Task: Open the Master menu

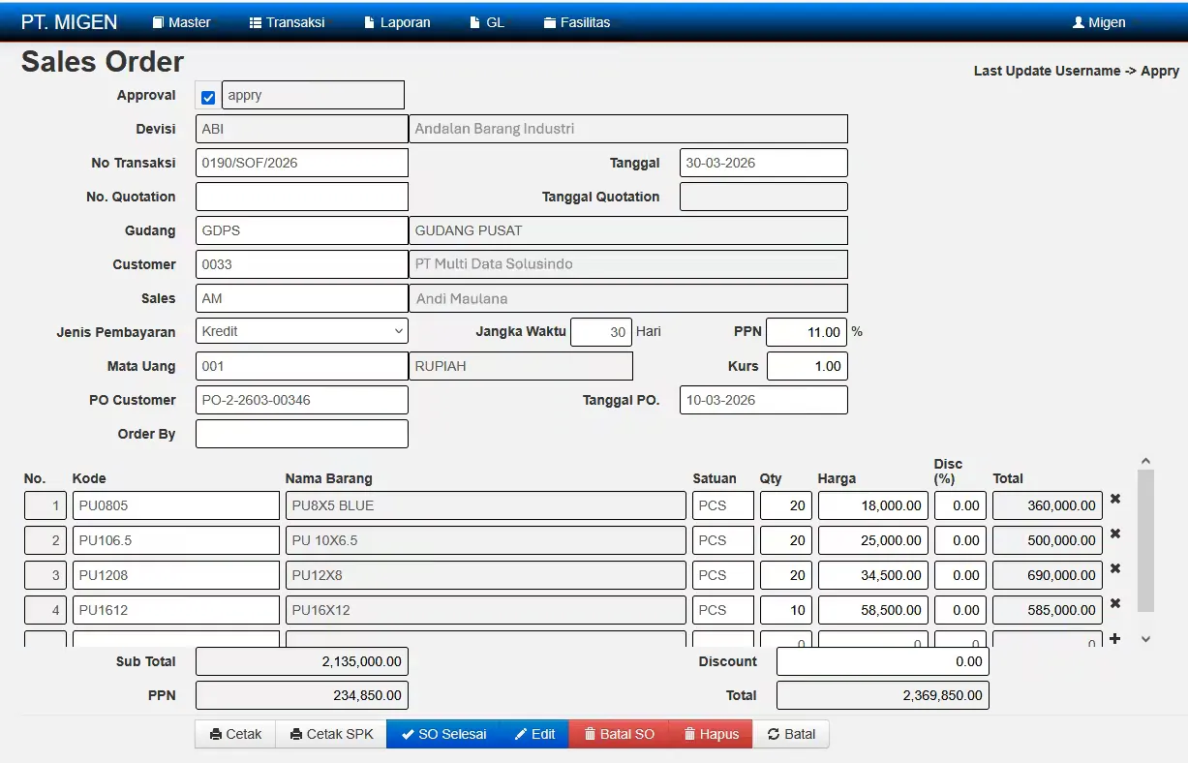Action: 182,22
